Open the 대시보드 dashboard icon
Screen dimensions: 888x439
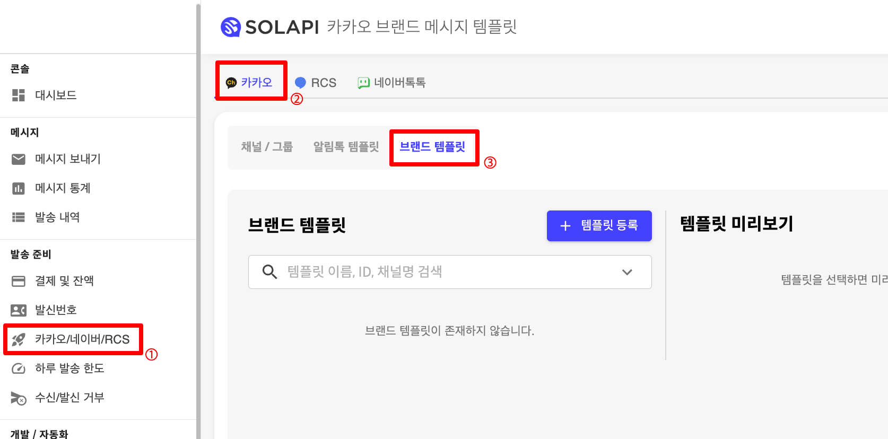[19, 95]
